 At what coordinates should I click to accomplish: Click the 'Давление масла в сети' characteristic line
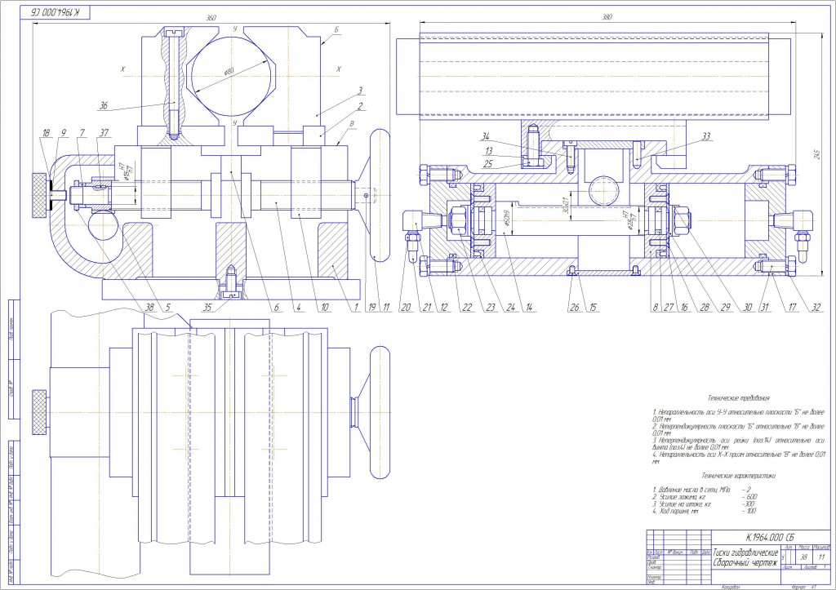(x=692, y=490)
